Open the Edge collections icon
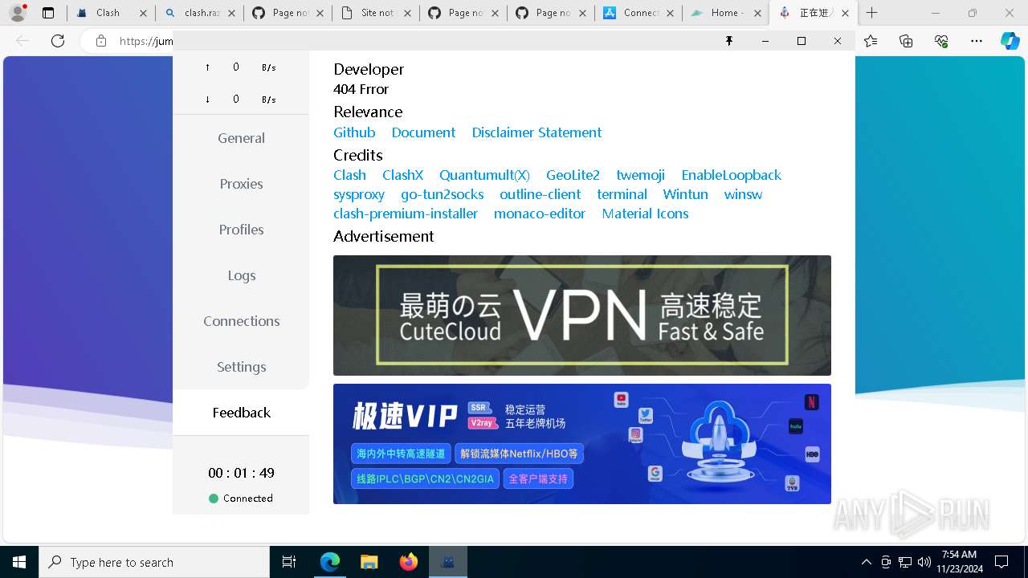1028x578 pixels. (x=906, y=41)
